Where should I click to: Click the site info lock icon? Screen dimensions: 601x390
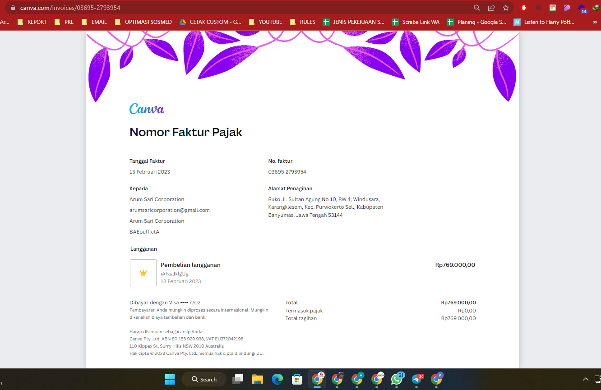(x=13, y=8)
